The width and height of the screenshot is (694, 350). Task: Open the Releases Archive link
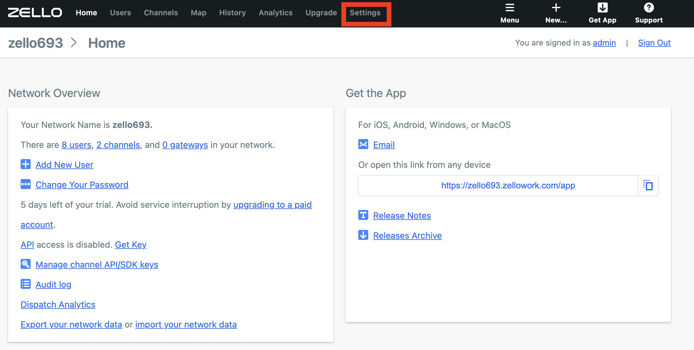pos(407,236)
